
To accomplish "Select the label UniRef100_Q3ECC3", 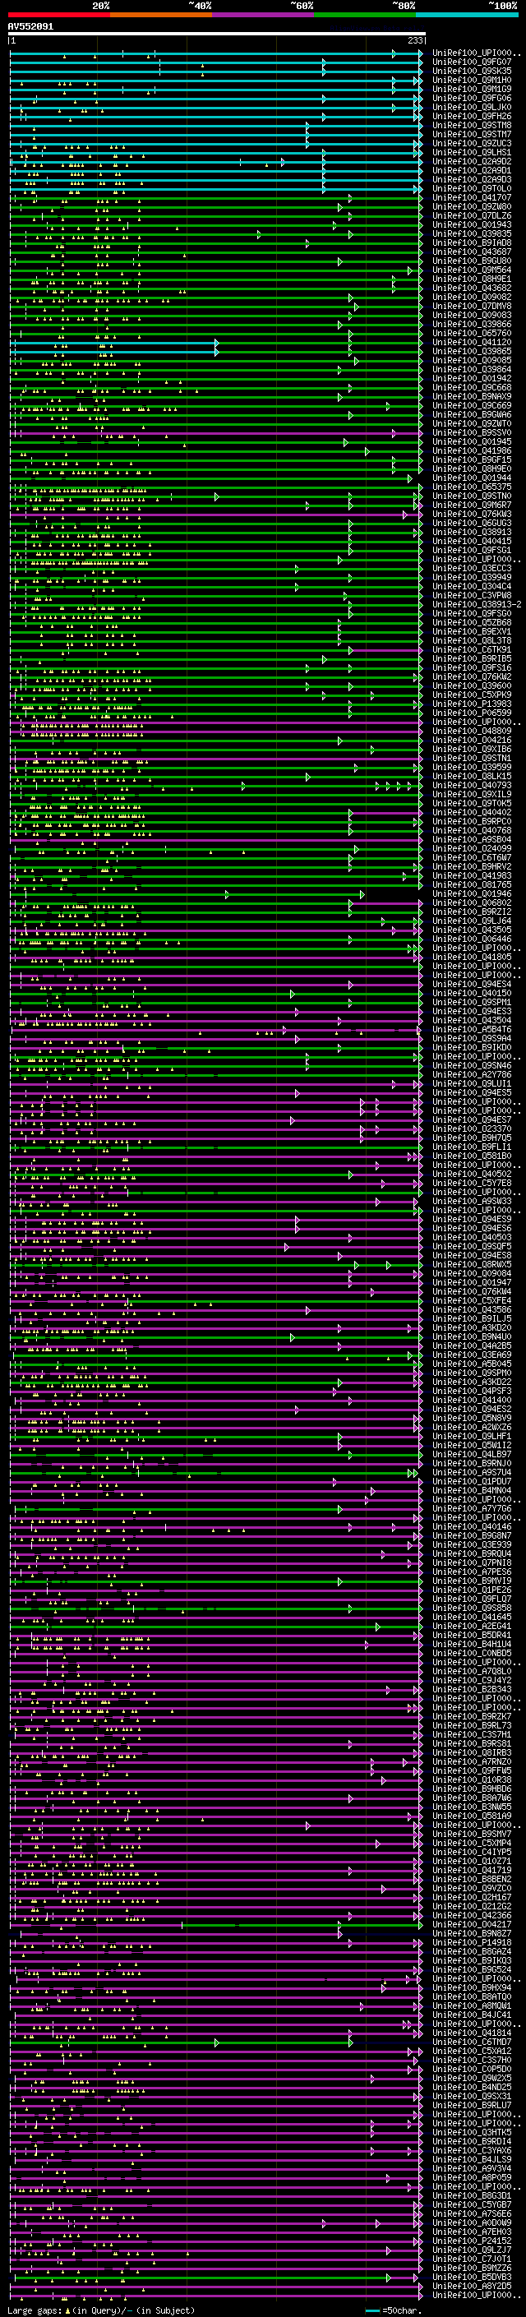I will click(472, 569).
